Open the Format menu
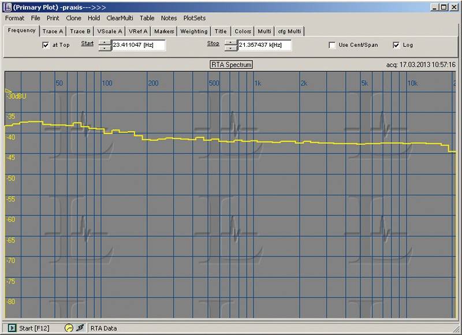 click(x=15, y=18)
